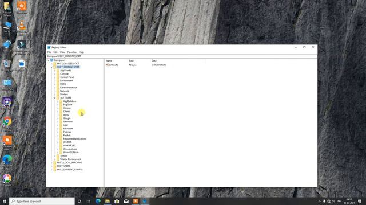Select the BugSplat key
Viewport: 366px width, 205px height.
tap(67, 105)
